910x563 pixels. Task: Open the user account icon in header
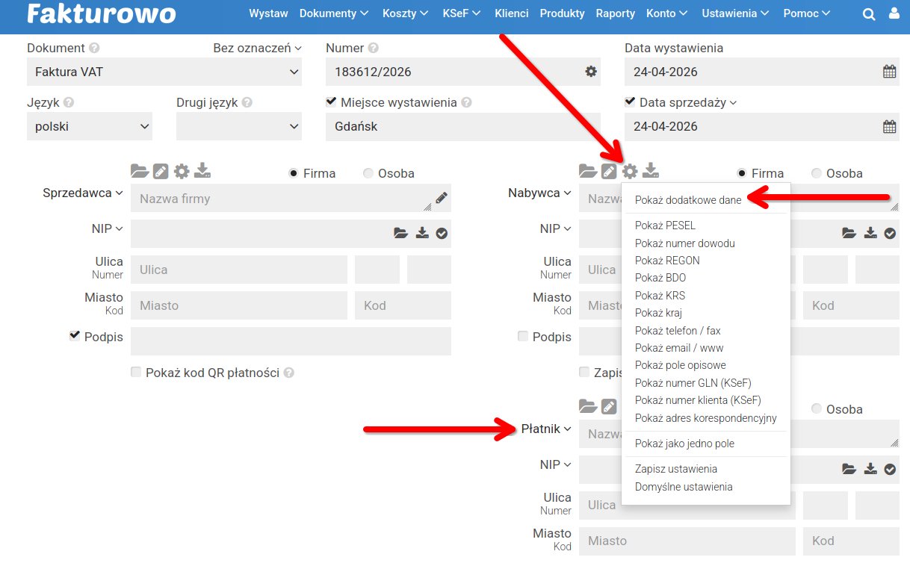point(894,14)
